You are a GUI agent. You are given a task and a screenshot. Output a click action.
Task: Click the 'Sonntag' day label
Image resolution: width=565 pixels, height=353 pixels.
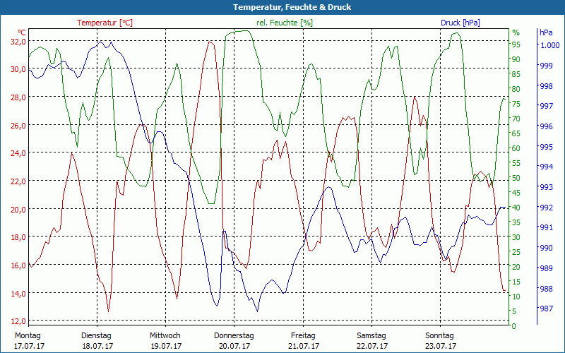439,335
